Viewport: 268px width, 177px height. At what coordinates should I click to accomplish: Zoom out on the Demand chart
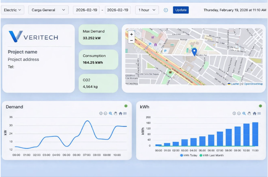pyautogui.click(x=105, y=114)
